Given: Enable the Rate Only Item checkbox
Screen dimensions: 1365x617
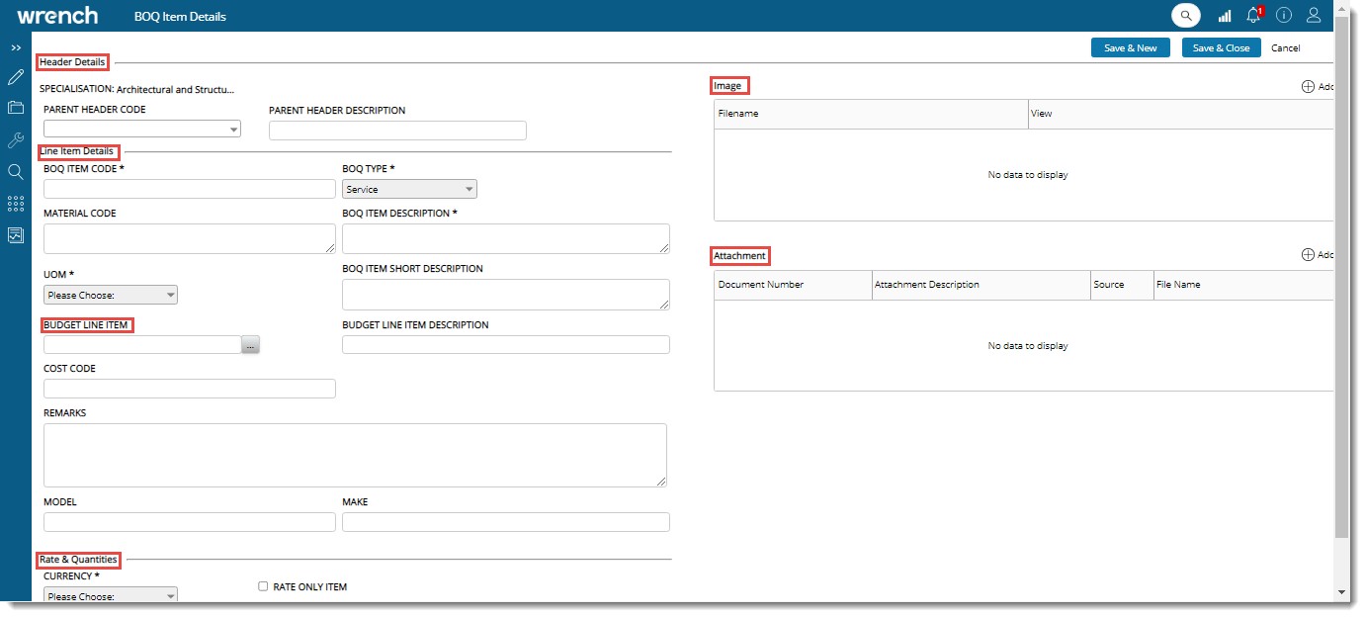Looking at the screenshot, I should point(263,586).
